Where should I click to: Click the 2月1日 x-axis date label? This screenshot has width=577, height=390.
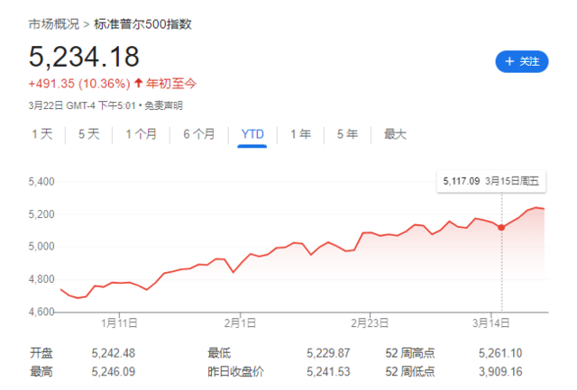240,323
